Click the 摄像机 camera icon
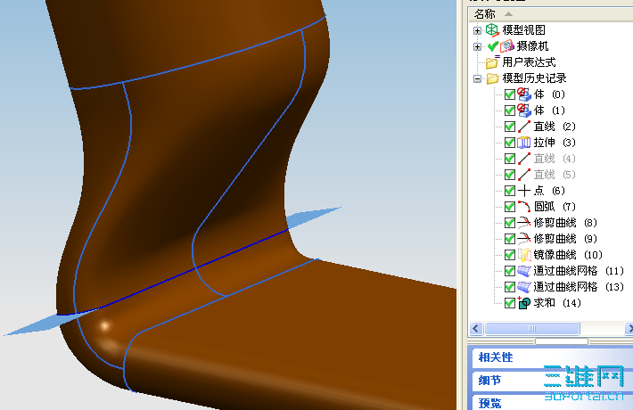 tap(507, 46)
